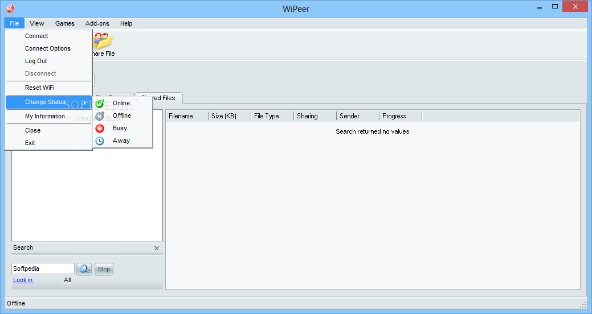Sort by Filename column header
Image resolution: width=592 pixels, height=314 pixels.
point(187,116)
